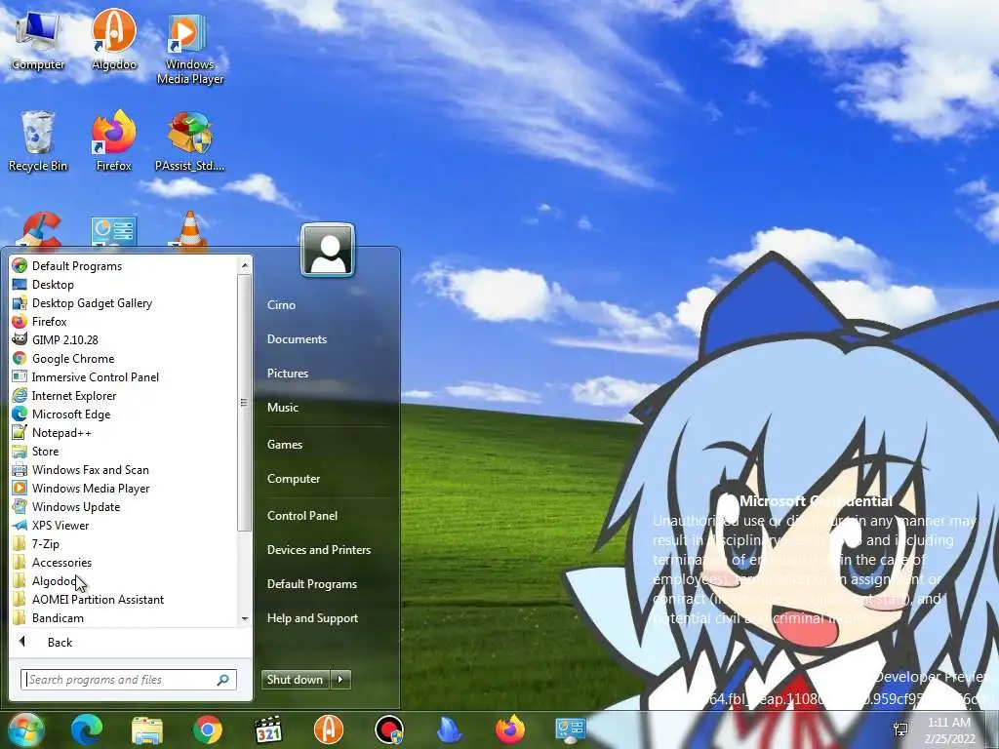Viewport: 999px width, 749px height.
Task: Open Desktop entry in programs list
Action: coord(124,284)
